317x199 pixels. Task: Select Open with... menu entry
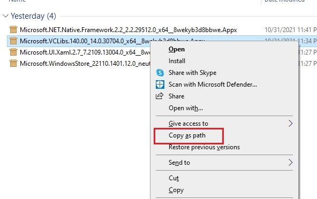click(x=186, y=108)
